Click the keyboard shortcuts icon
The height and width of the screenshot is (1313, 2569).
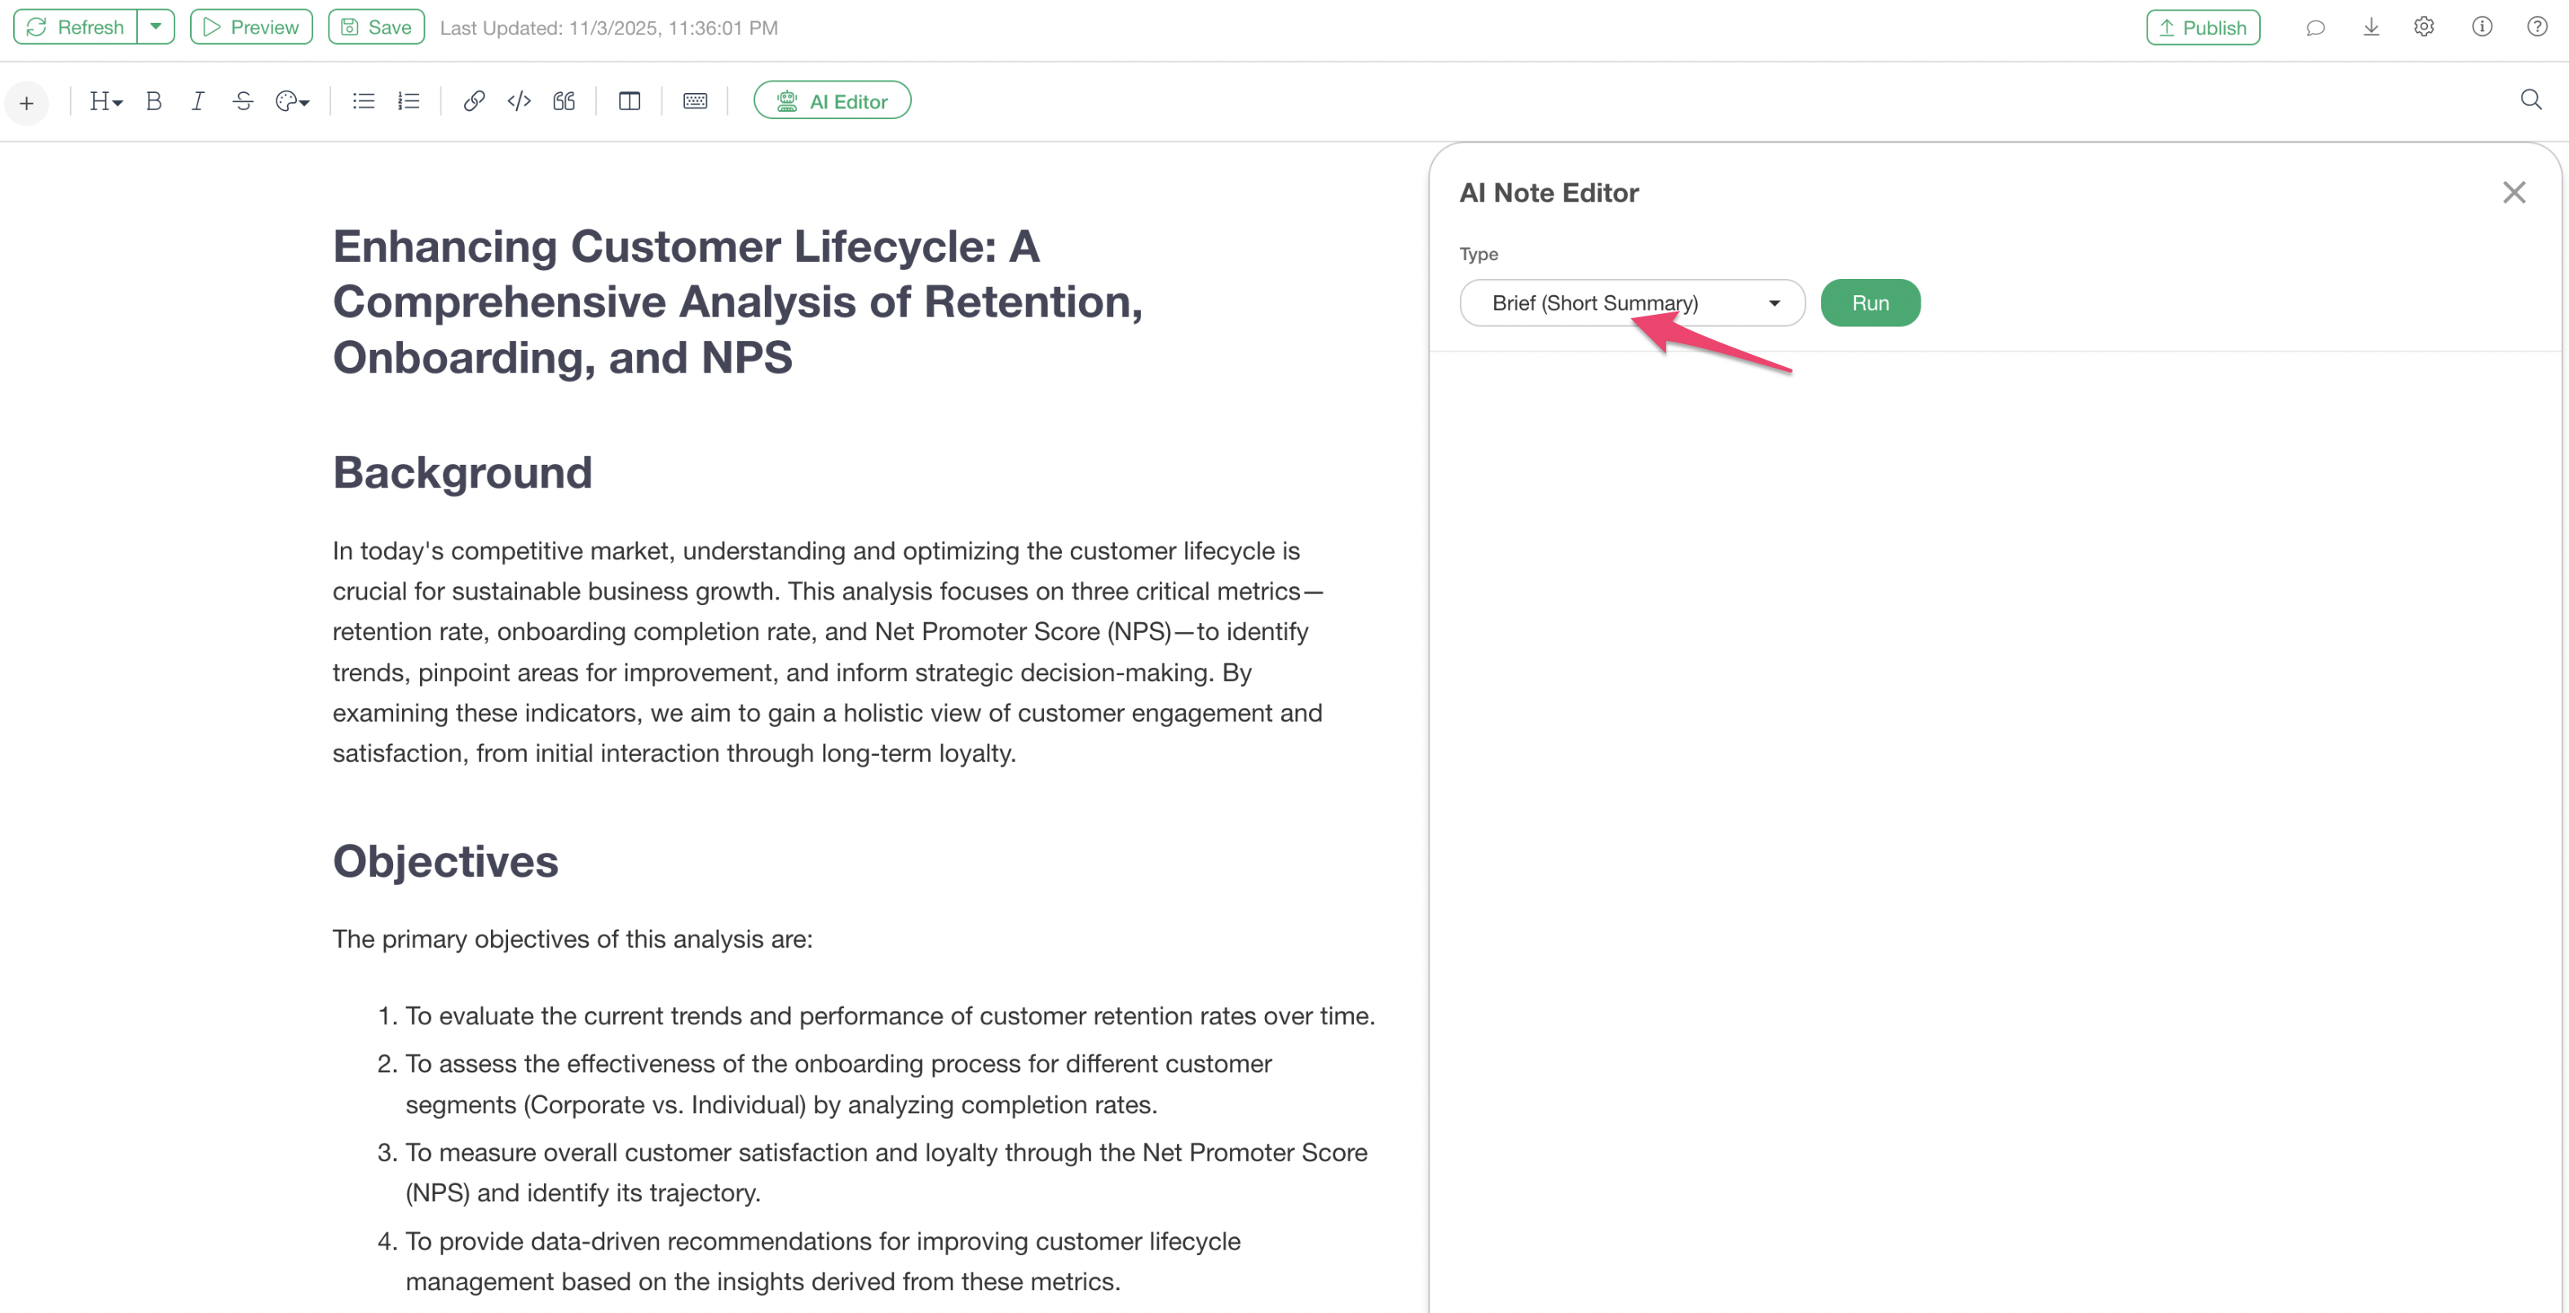point(695,100)
